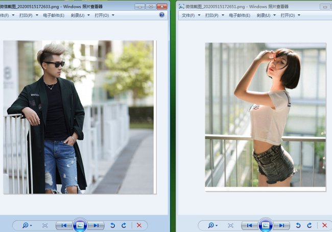Open zoom magnifier in man's photo viewer
The image size is (332, 232).
[x=26, y=225]
